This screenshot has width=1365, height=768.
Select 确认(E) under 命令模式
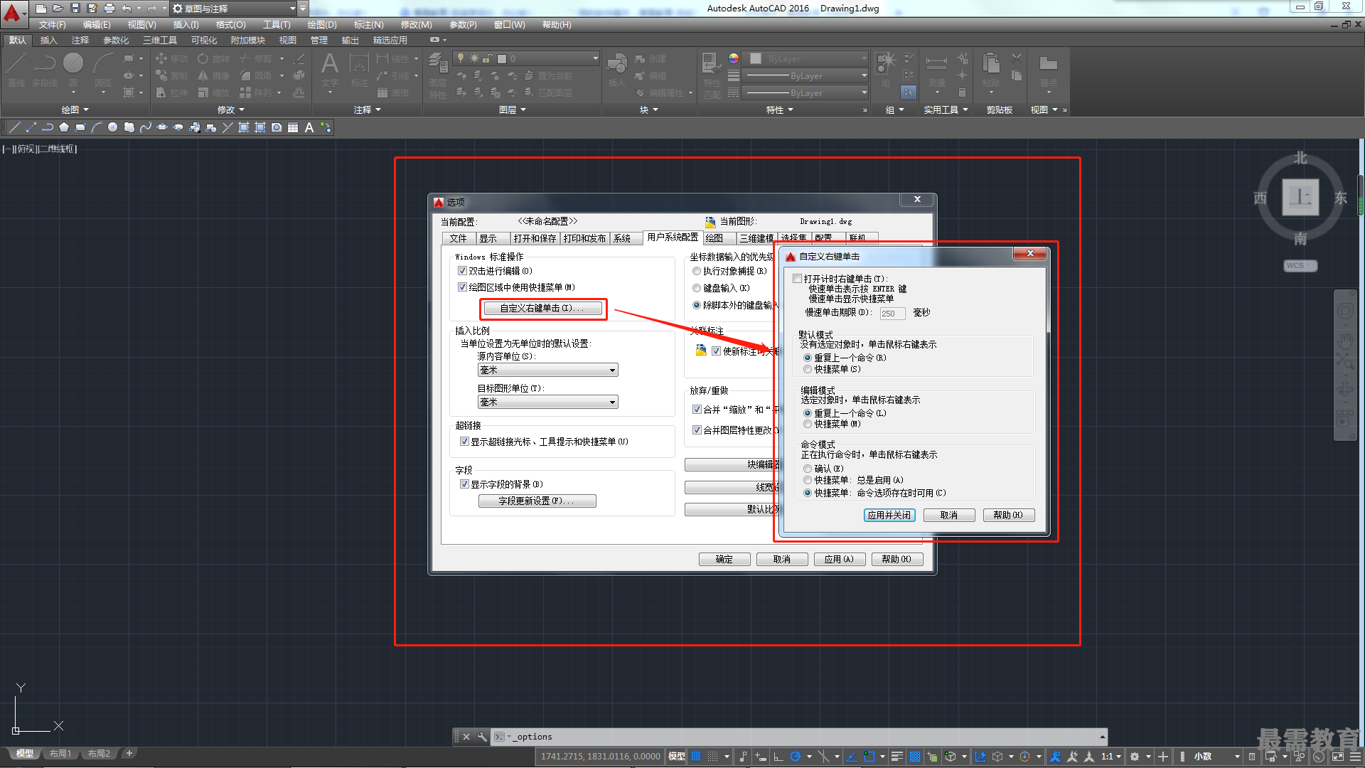click(x=808, y=469)
